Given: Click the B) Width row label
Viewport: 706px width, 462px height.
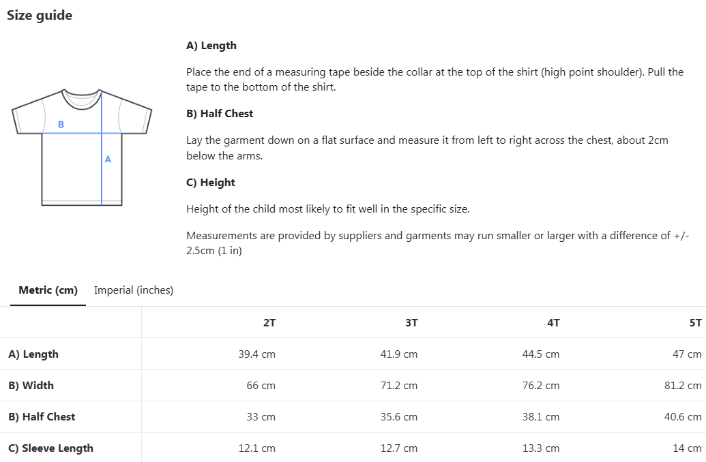Looking at the screenshot, I should point(31,386).
